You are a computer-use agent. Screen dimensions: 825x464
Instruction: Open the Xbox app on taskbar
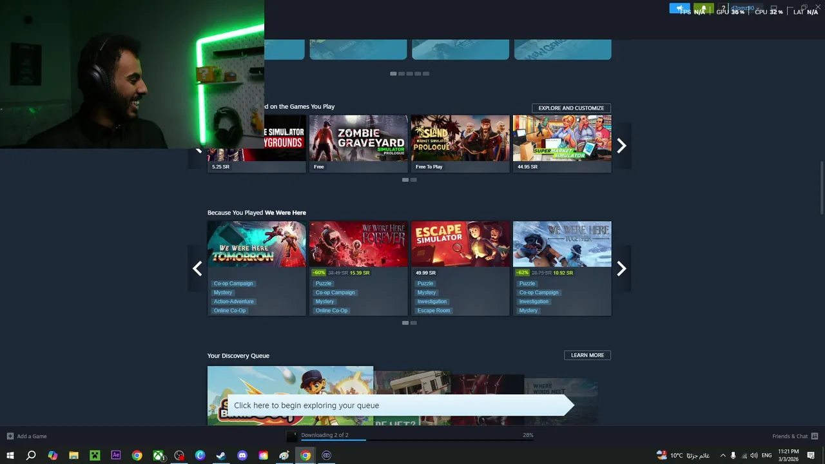coord(158,455)
